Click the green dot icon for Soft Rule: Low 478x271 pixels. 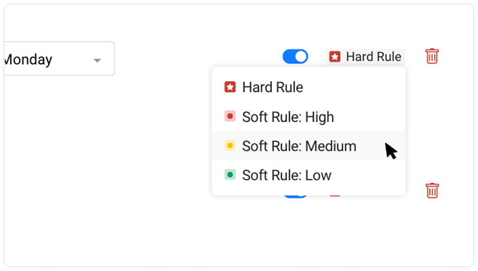230,175
